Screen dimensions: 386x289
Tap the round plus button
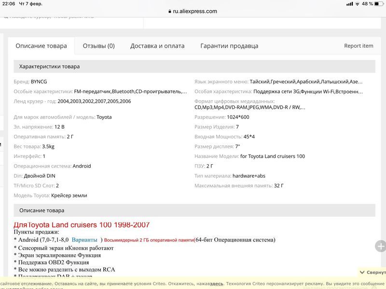[x=381, y=246]
